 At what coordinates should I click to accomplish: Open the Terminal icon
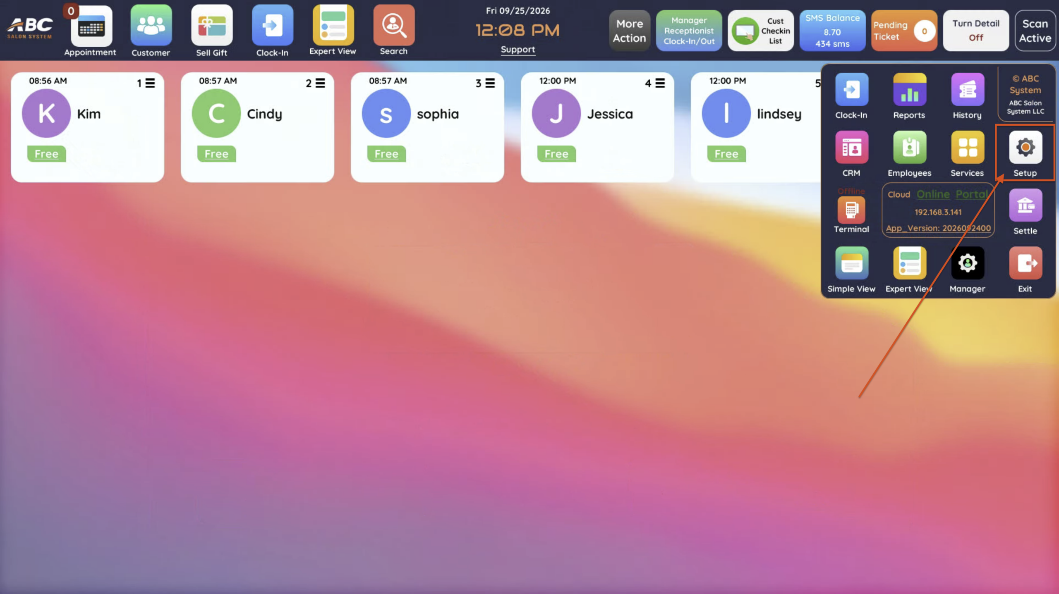(851, 210)
